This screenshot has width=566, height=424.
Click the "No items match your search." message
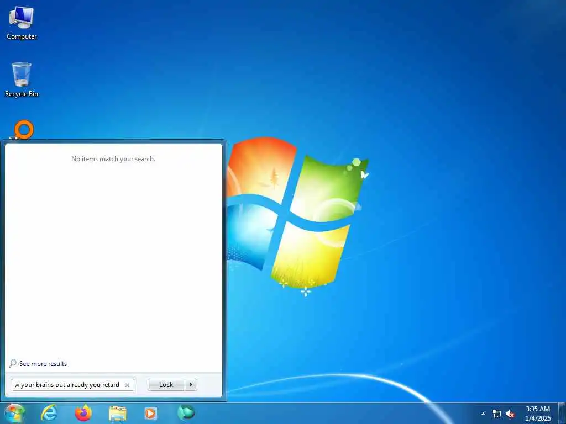(x=113, y=159)
